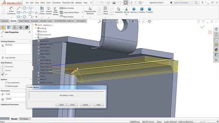
Task: Select the Trim Entities tool
Action: point(42,11)
